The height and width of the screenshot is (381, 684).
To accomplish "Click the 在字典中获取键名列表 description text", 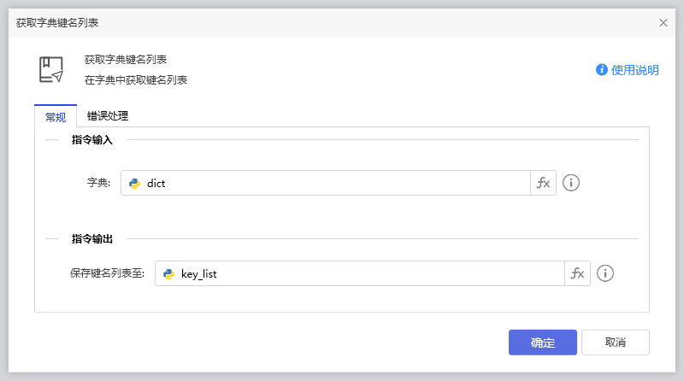I will pos(136,80).
